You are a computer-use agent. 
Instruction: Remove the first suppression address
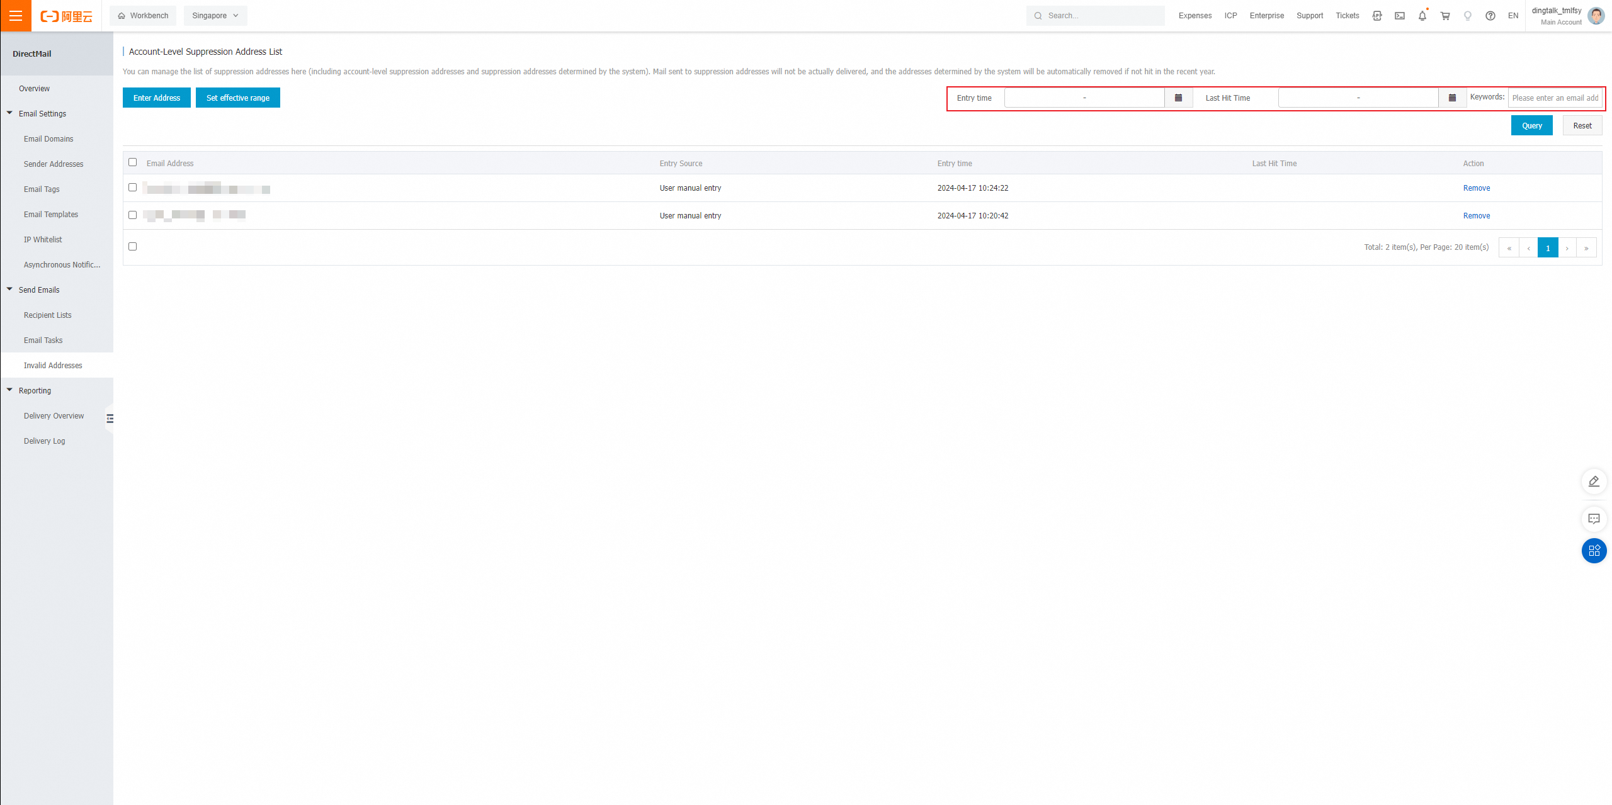[x=1476, y=188]
